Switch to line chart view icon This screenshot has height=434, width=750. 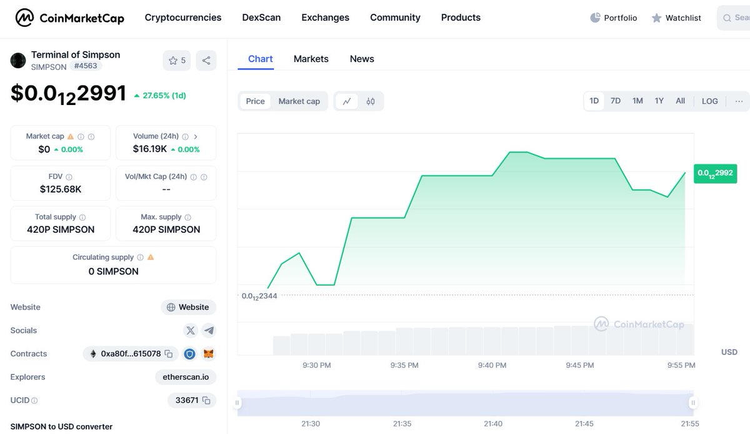click(347, 101)
